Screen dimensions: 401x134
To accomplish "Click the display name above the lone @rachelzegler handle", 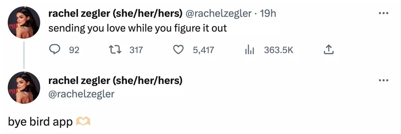I will coord(115,81).
